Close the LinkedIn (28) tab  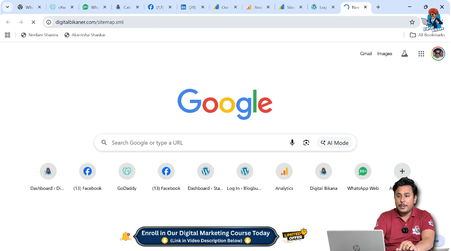(203, 7)
